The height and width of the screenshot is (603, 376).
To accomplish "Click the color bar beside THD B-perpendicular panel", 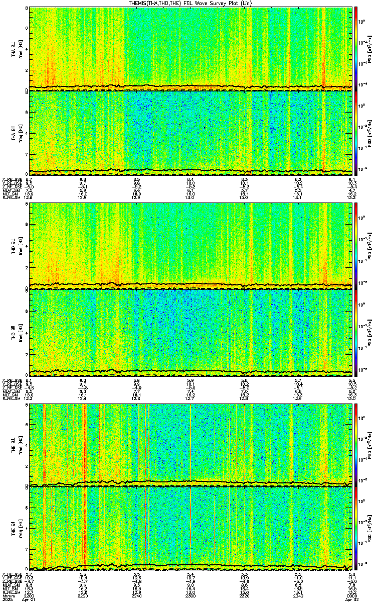I will pyautogui.click(x=356, y=246).
